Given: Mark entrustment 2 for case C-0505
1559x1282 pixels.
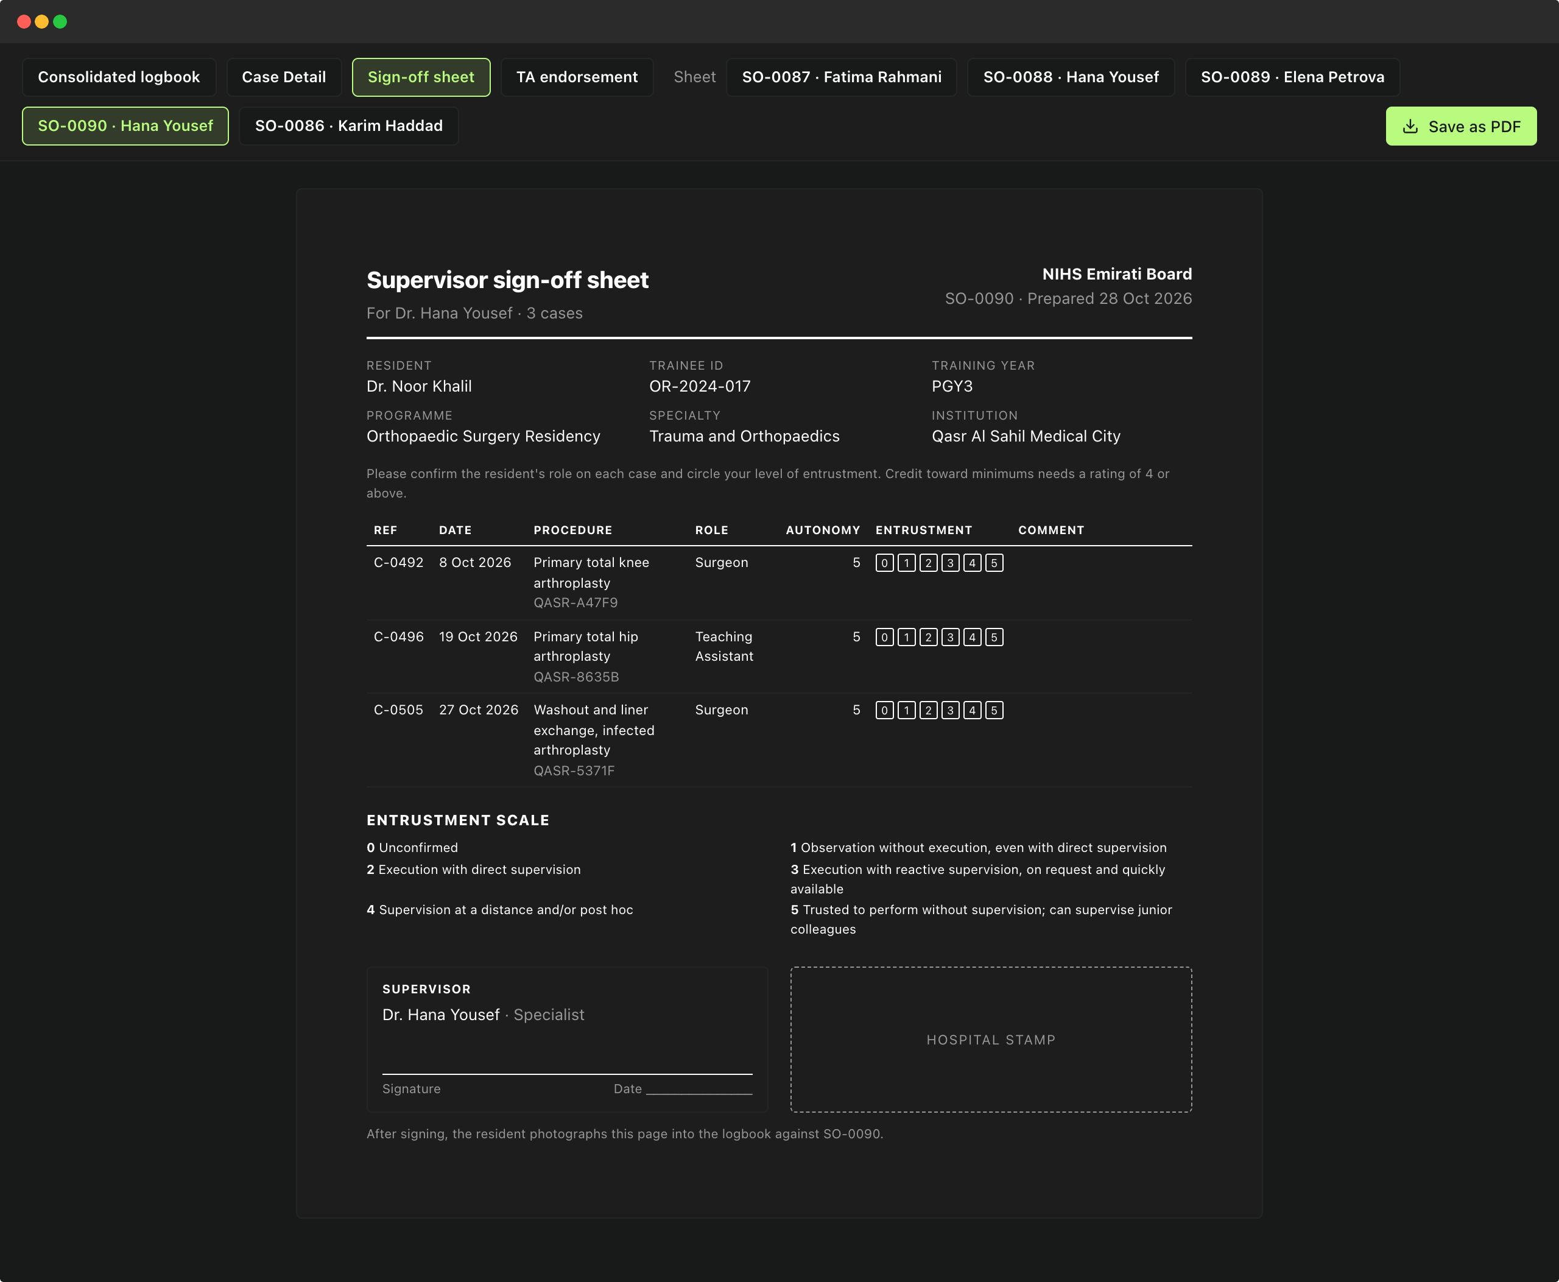Looking at the screenshot, I should point(928,710).
